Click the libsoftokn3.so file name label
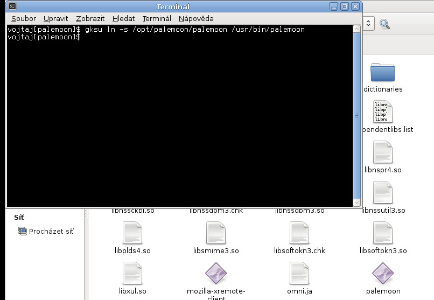Screen dimensions: 434x300 click(383, 250)
